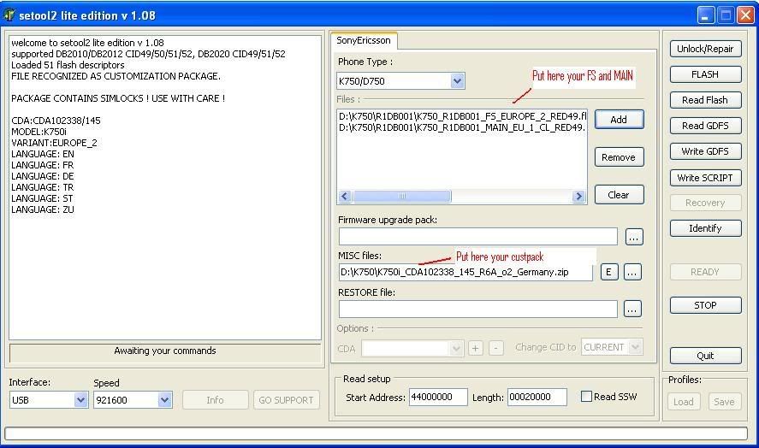The width and height of the screenshot is (759, 448).
Task: Click the Firmware upgrade pack field
Action: coord(477,237)
